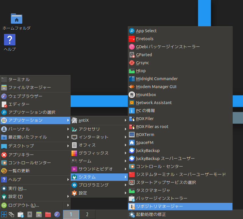Select ターミナル from the main menu

pyautogui.click(x=35, y=80)
